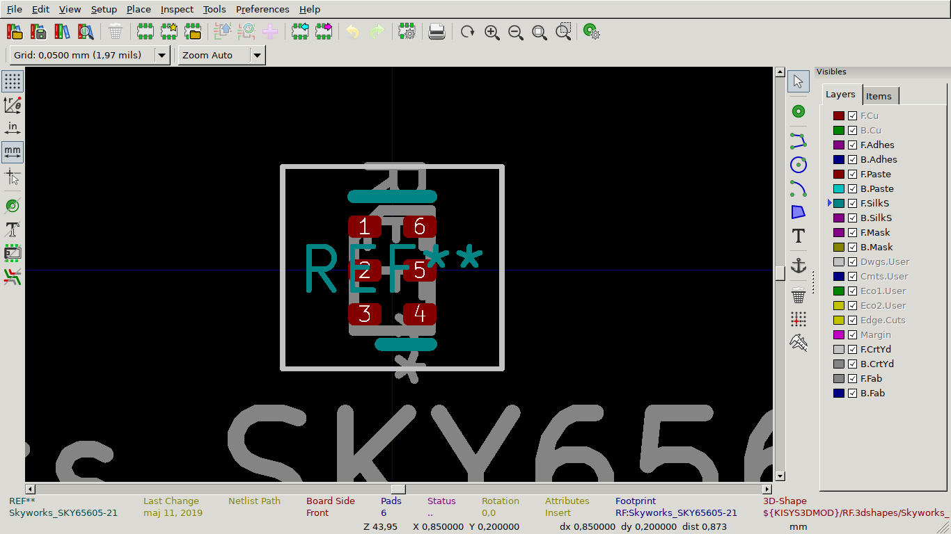Select the draw graphic line tool
Viewport: 951px width, 534px height.
coord(799,141)
